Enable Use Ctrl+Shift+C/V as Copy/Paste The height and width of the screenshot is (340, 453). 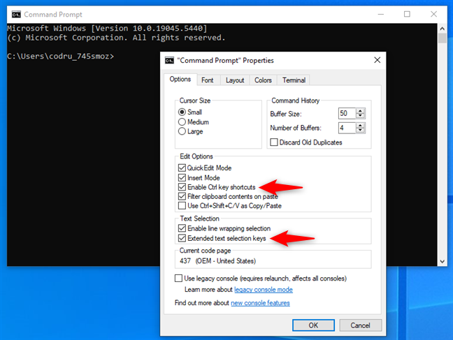[x=182, y=206]
